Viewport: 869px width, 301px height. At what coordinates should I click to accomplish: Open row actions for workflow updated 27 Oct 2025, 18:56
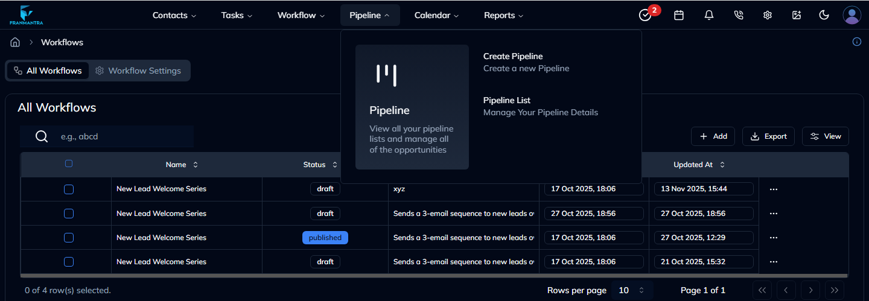[x=774, y=214]
